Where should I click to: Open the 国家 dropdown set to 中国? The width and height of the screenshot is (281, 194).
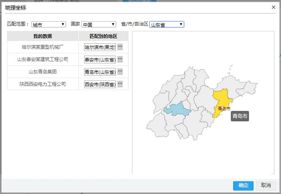click(99, 25)
